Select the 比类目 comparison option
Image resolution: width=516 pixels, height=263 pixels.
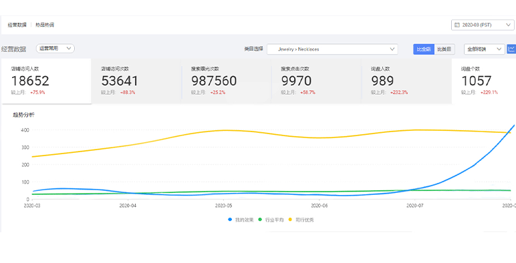444,49
